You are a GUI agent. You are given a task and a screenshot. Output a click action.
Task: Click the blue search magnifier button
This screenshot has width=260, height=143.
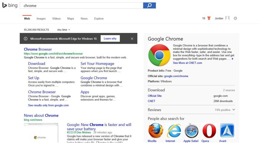(x=149, y=6)
